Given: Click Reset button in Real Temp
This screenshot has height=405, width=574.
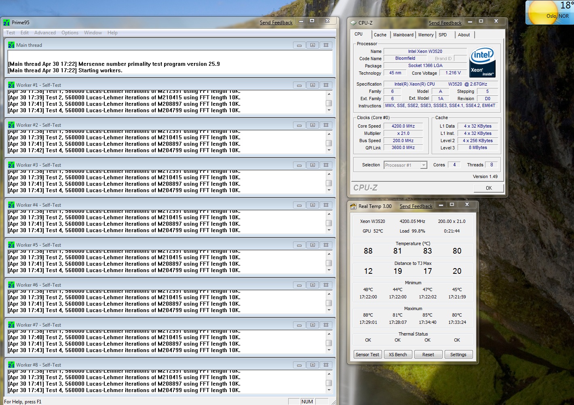Looking at the screenshot, I should tap(428, 355).
